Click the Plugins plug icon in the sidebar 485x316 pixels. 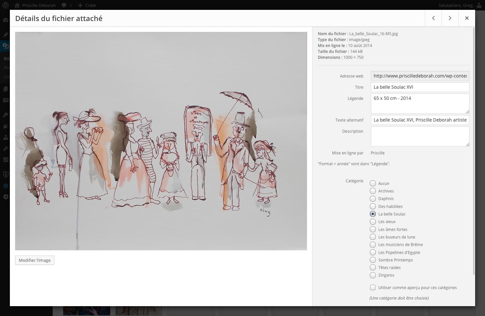(x=6, y=126)
